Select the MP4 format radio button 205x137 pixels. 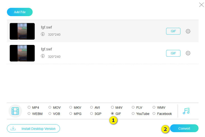click(29, 107)
